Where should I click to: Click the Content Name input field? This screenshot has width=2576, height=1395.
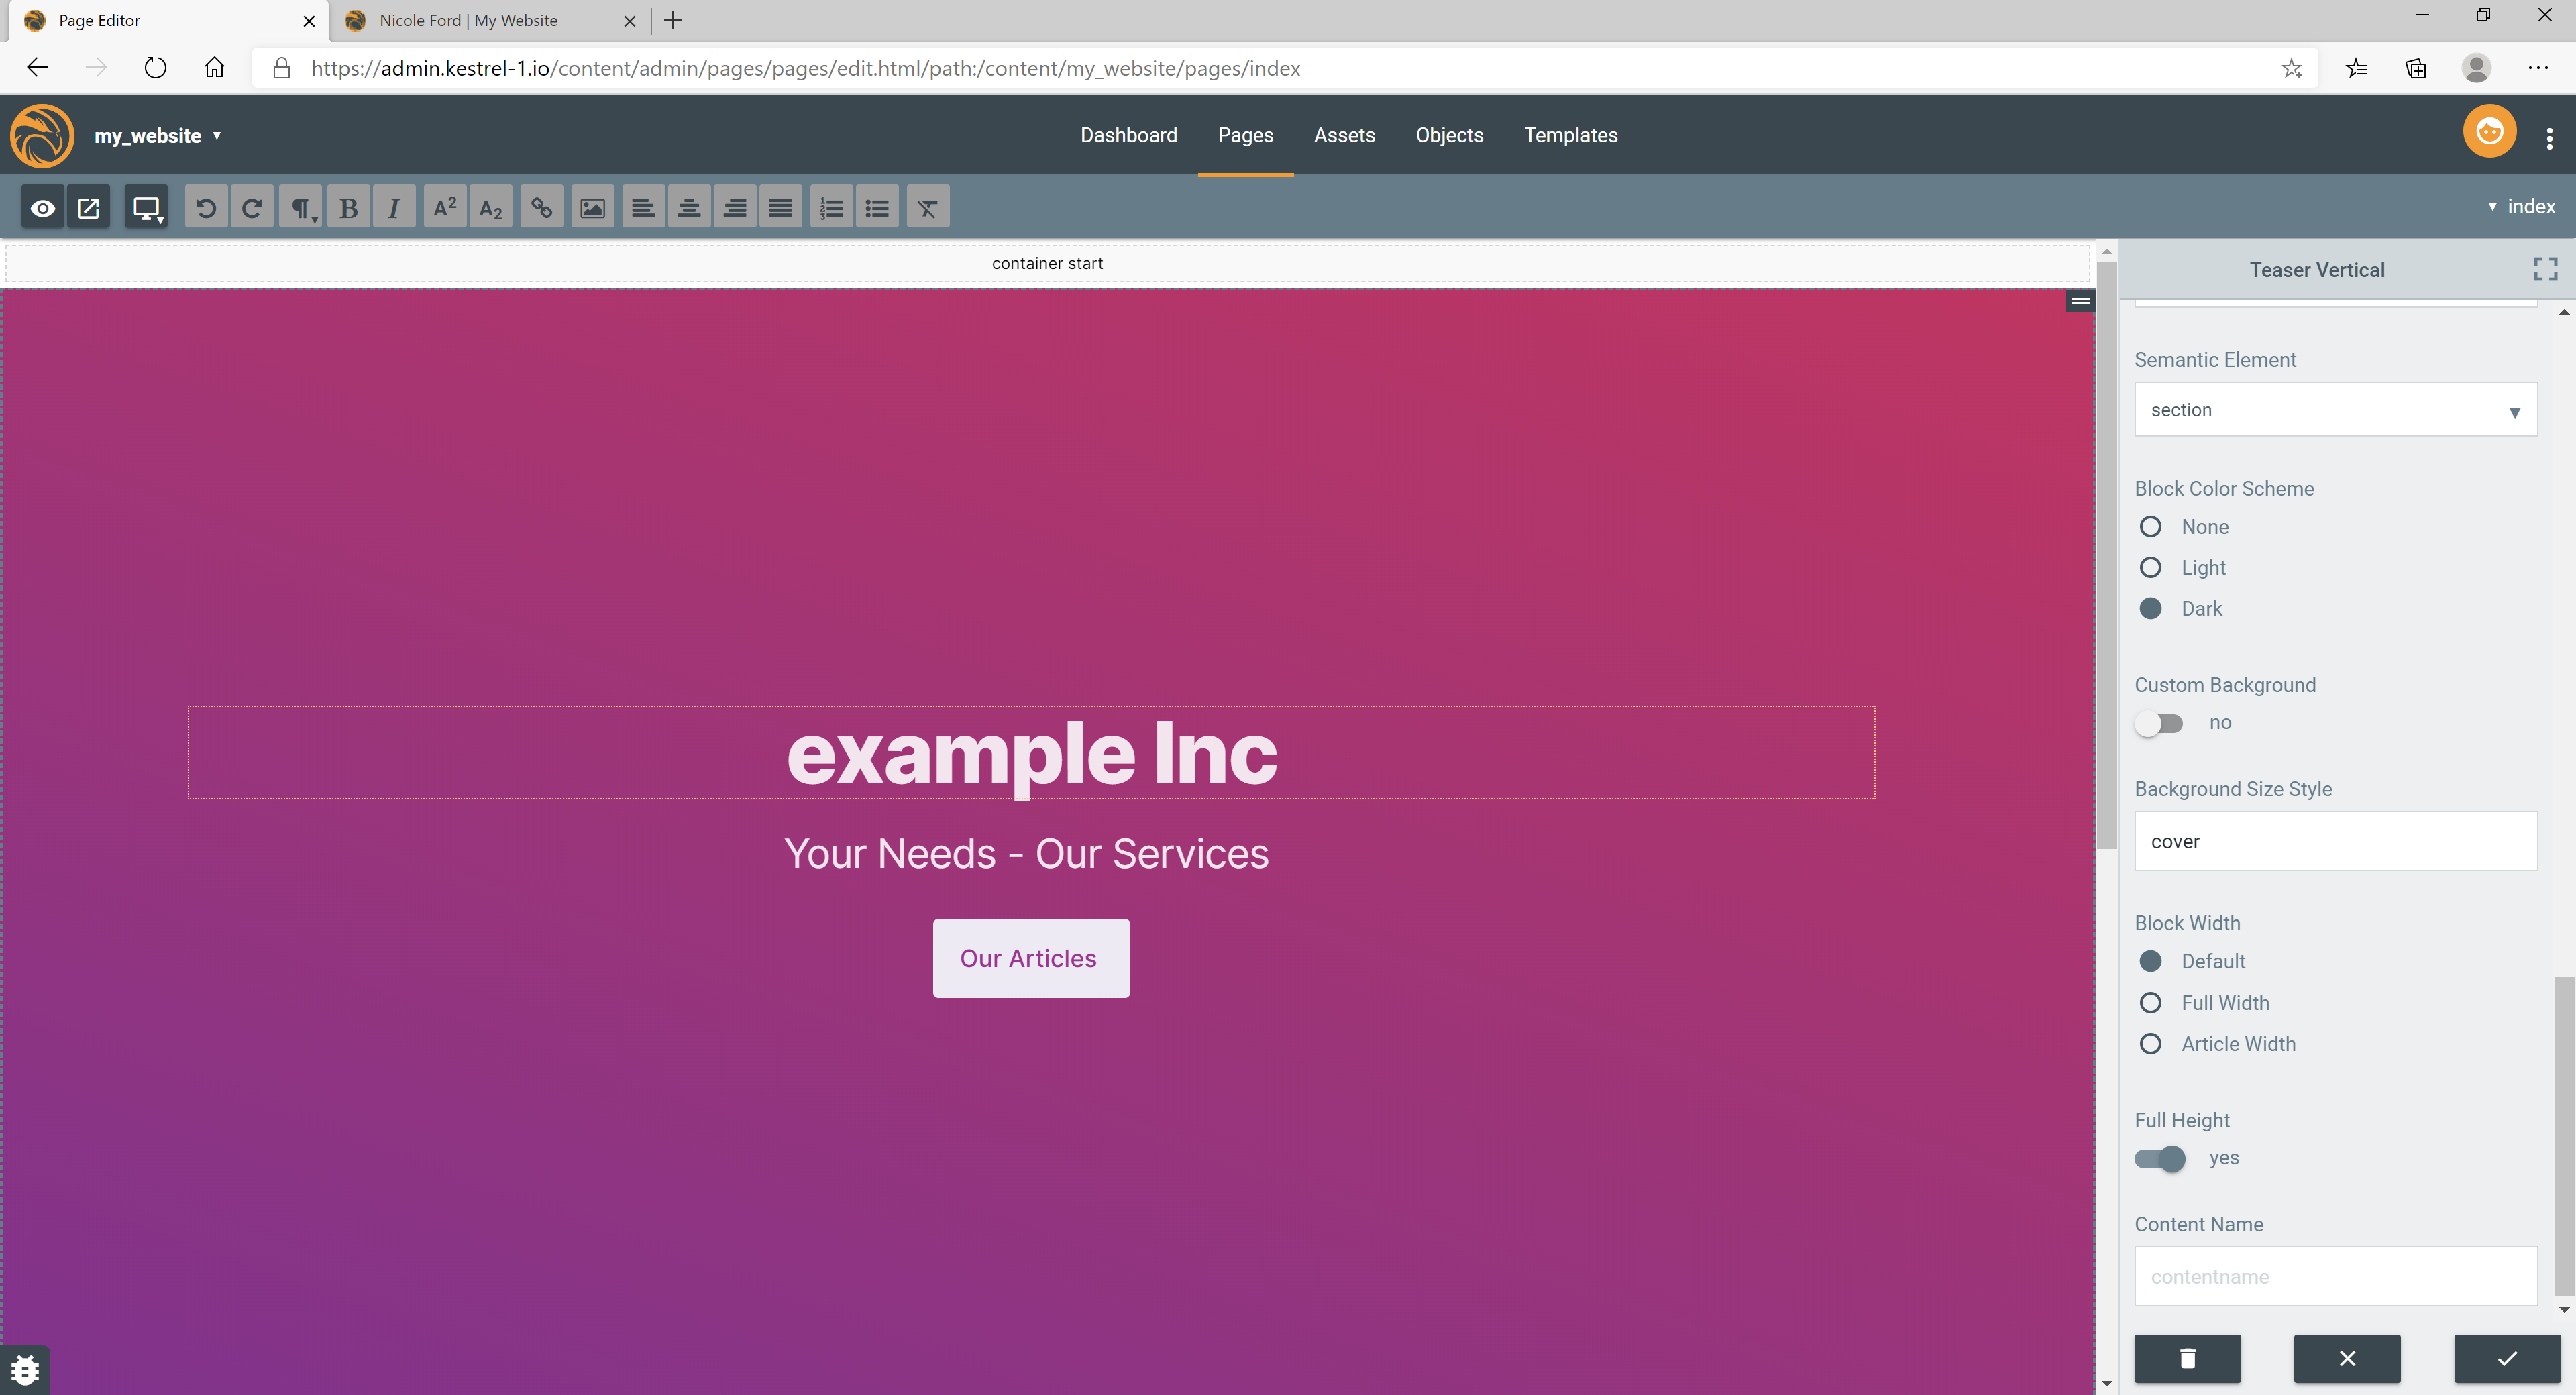pyautogui.click(x=2335, y=1276)
